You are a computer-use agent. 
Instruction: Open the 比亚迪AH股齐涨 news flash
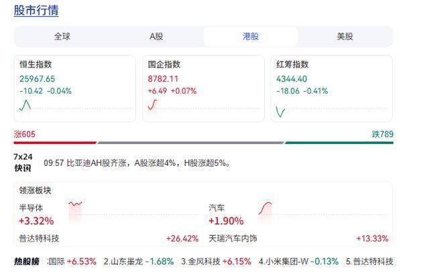click(x=137, y=163)
